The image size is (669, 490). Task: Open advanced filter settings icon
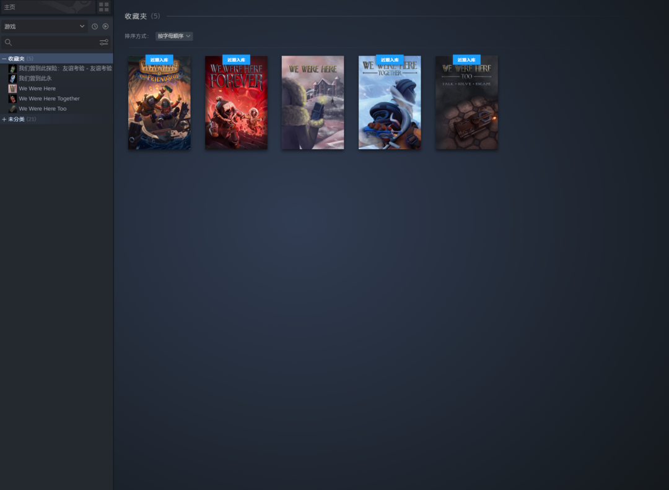[x=103, y=43]
